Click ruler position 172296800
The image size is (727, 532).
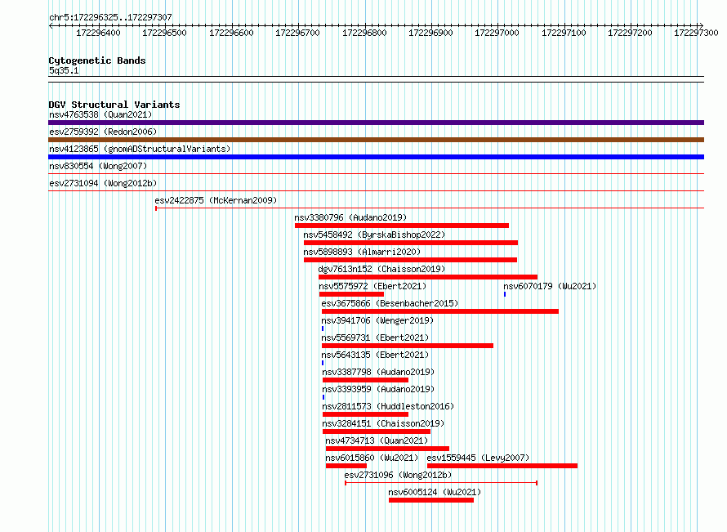[x=364, y=33]
